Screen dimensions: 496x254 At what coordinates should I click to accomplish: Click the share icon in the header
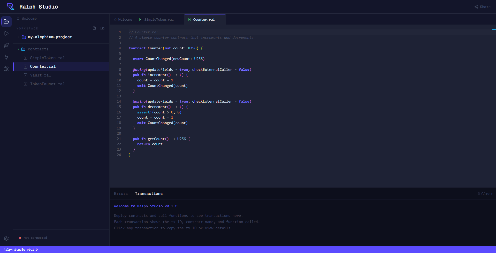(x=476, y=7)
